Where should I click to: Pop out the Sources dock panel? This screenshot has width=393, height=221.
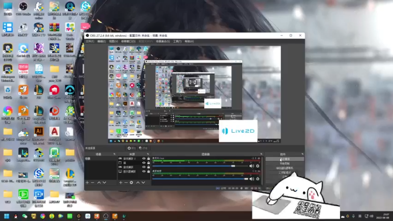[148, 154]
